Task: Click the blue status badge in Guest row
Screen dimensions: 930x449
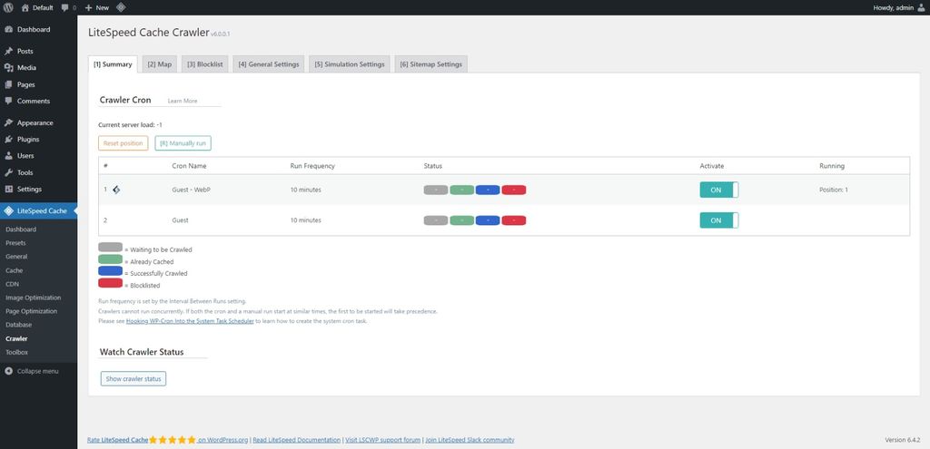Action: tap(488, 220)
